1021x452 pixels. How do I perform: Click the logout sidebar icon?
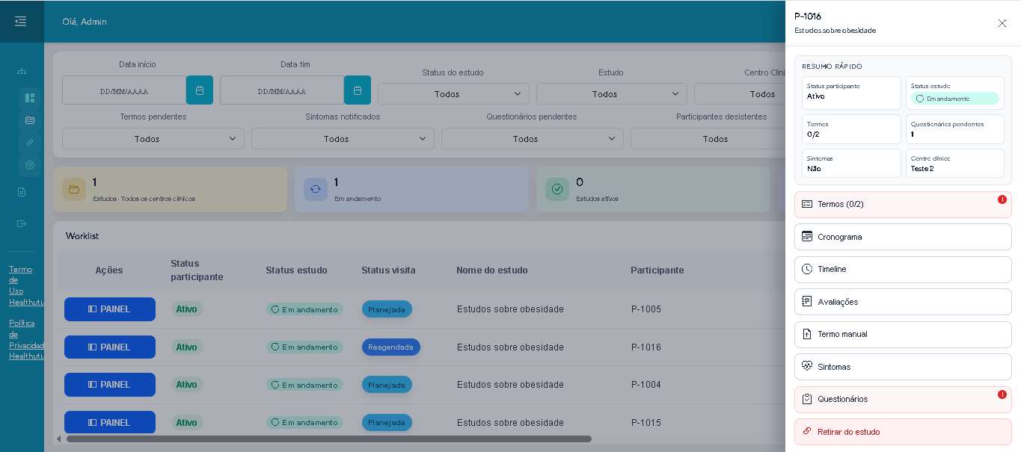22,223
